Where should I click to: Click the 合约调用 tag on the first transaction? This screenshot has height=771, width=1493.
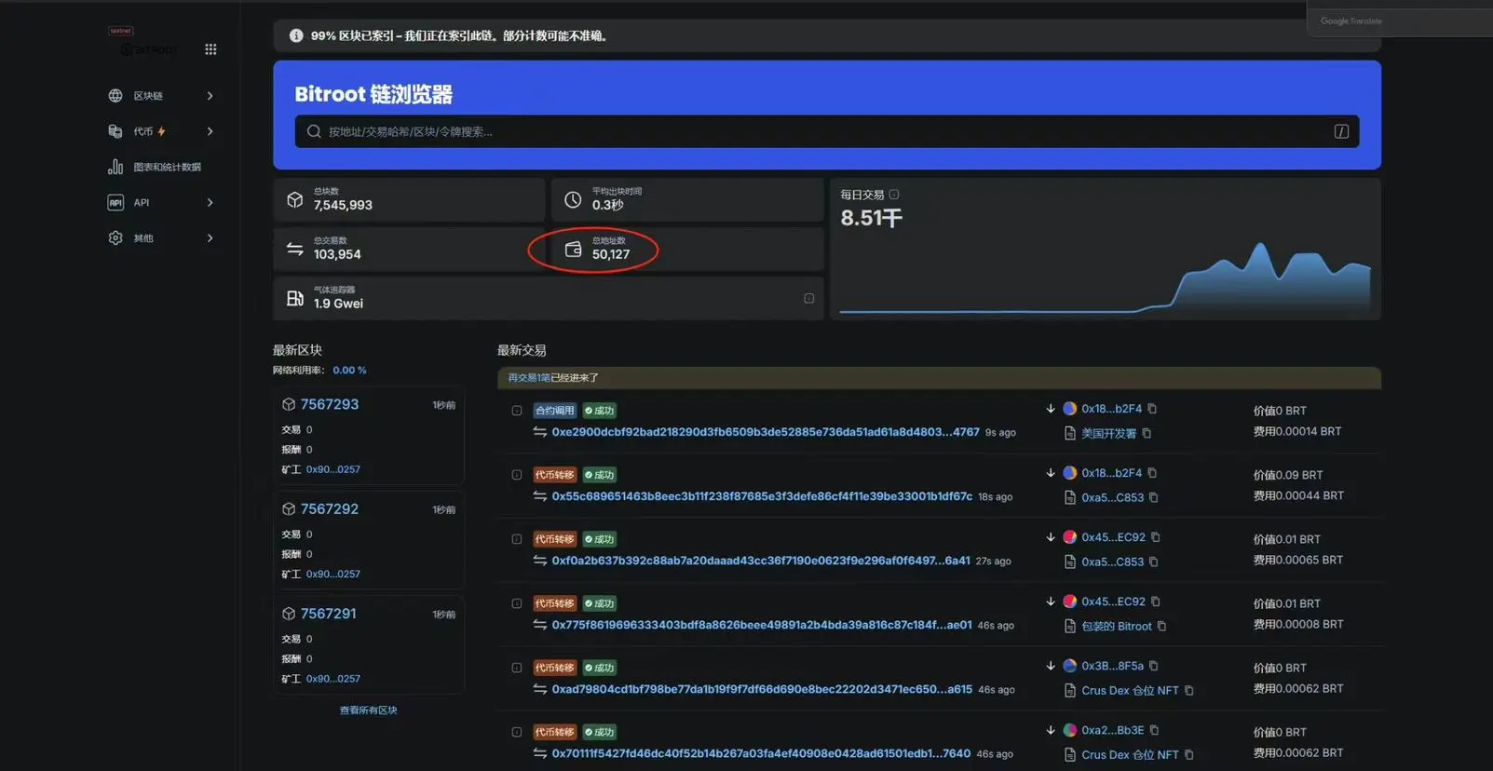(555, 411)
